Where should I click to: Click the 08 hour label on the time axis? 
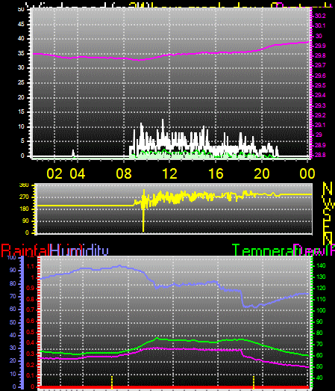(x=124, y=173)
